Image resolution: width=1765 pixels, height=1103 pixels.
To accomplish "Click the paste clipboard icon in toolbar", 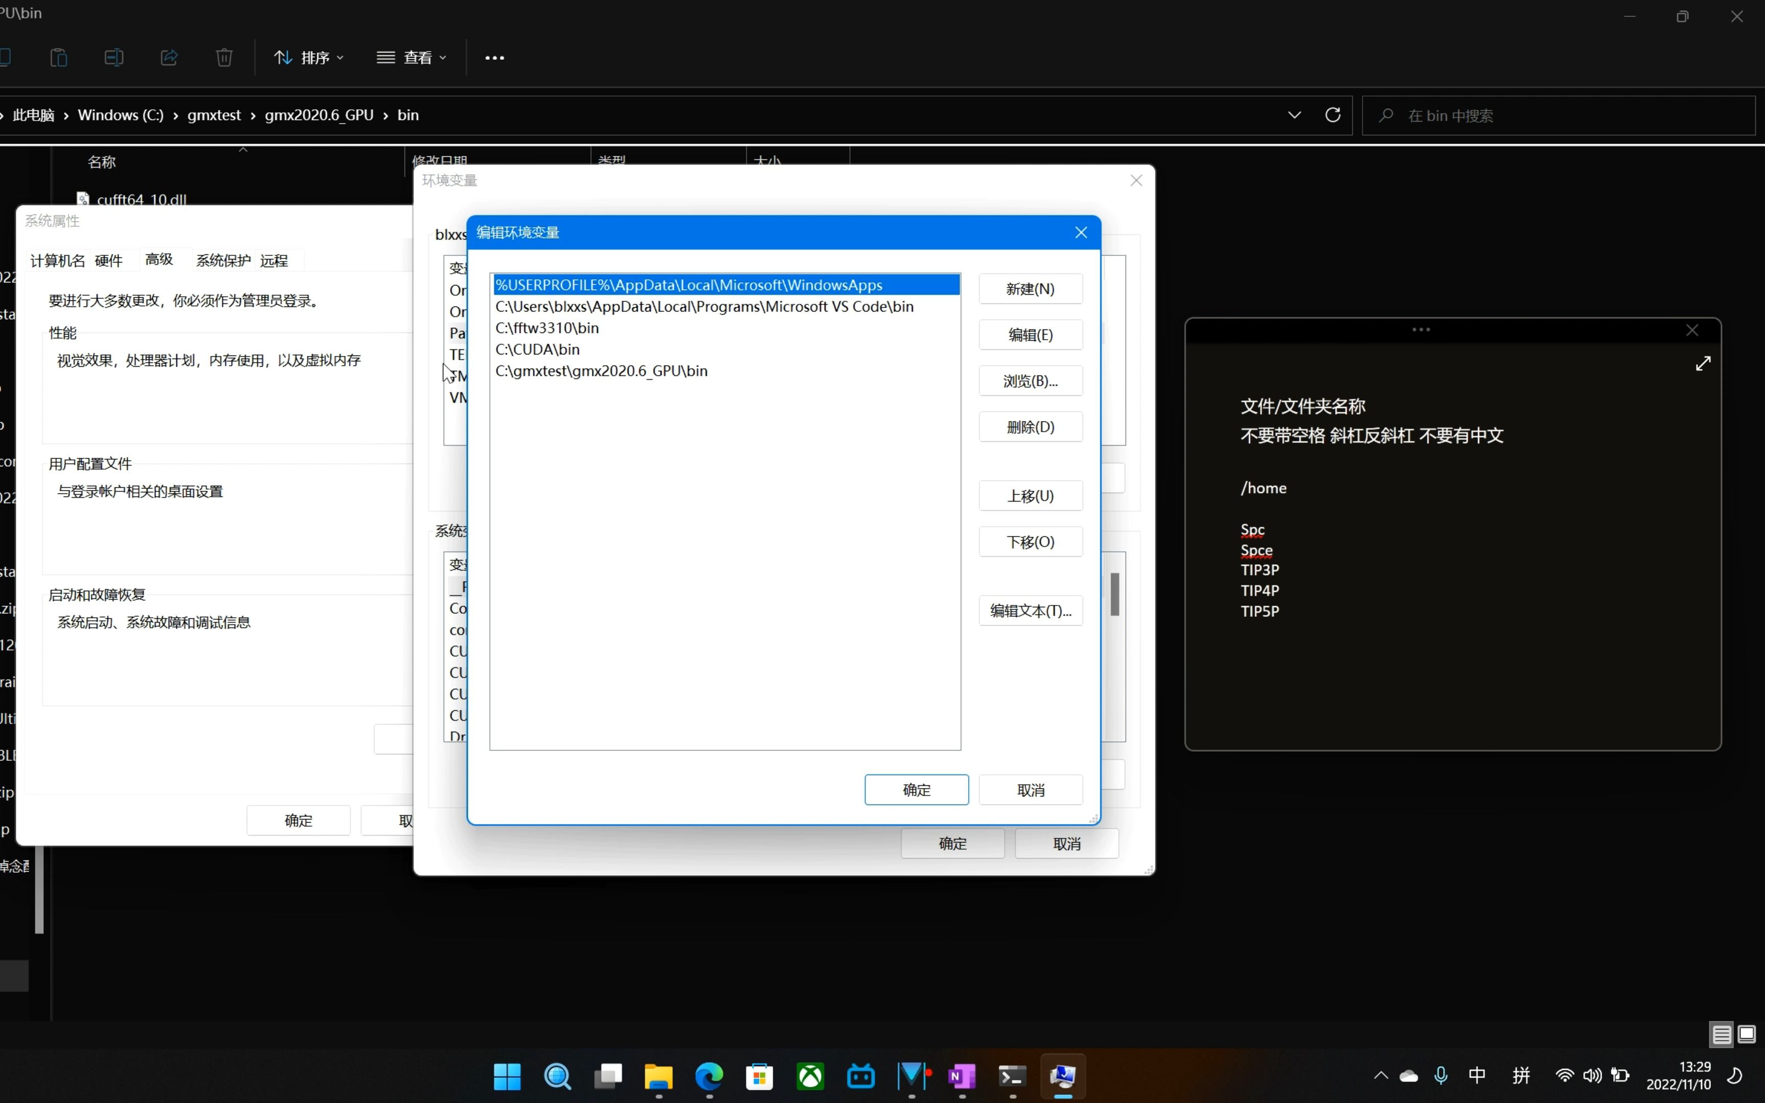I will click(x=58, y=58).
